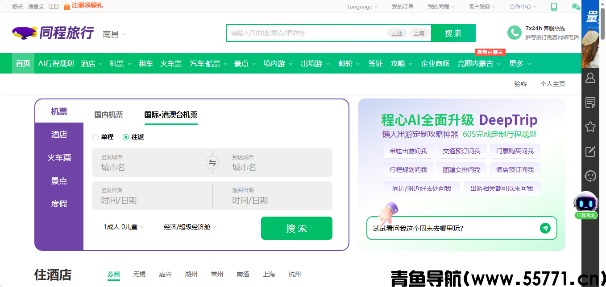The width and height of the screenshot is (606, 287).
Task: Click the edit feedback icon in sidebar
Action: [x=590, y=151]
